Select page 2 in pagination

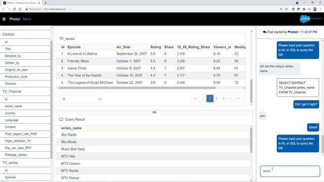tap(217, 99)
